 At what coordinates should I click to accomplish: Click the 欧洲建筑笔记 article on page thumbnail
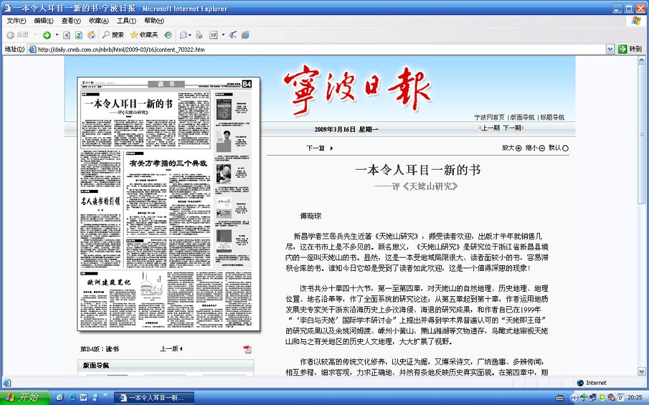tap(109, 282)
